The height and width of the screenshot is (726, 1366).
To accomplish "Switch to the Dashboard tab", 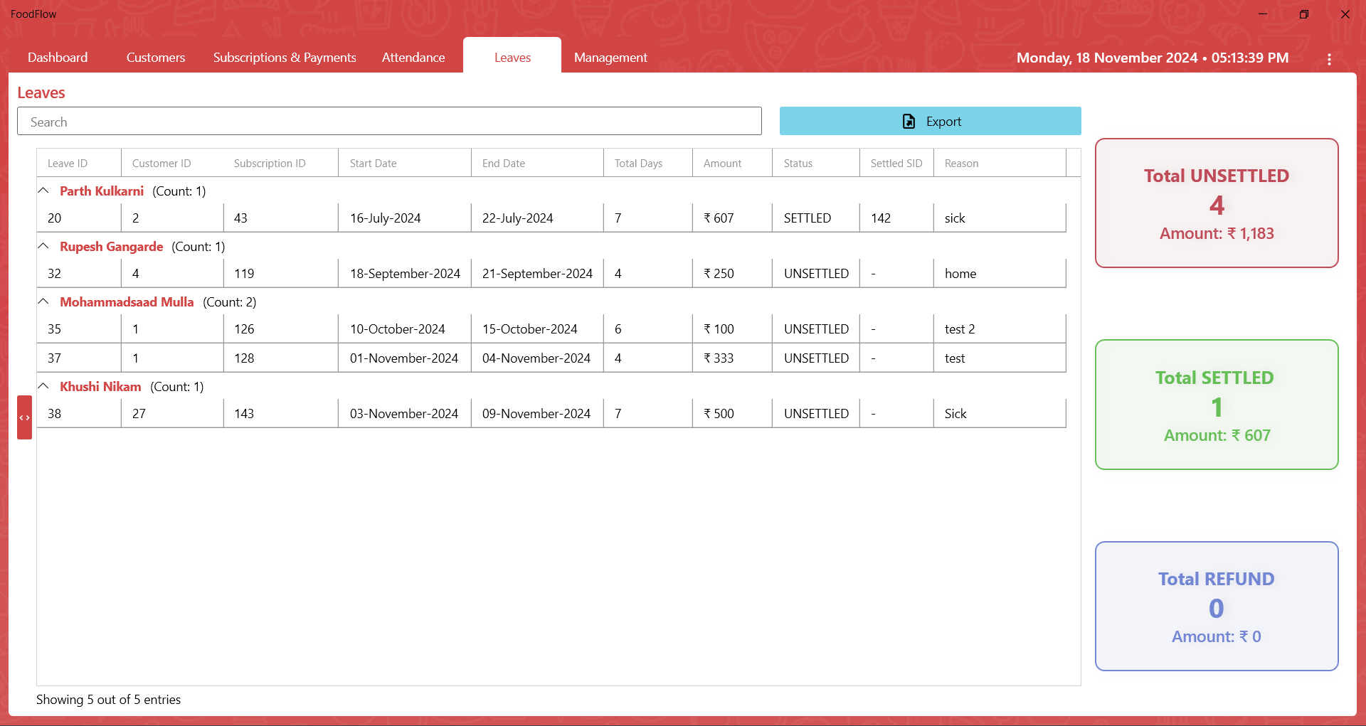I will point(58,58).
